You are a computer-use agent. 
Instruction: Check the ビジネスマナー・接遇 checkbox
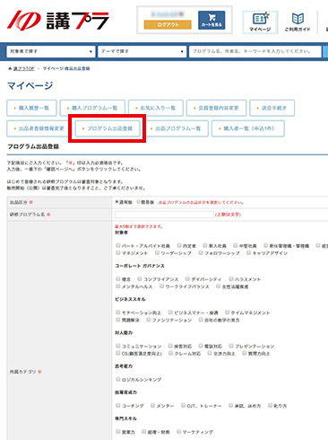(170, 312)
